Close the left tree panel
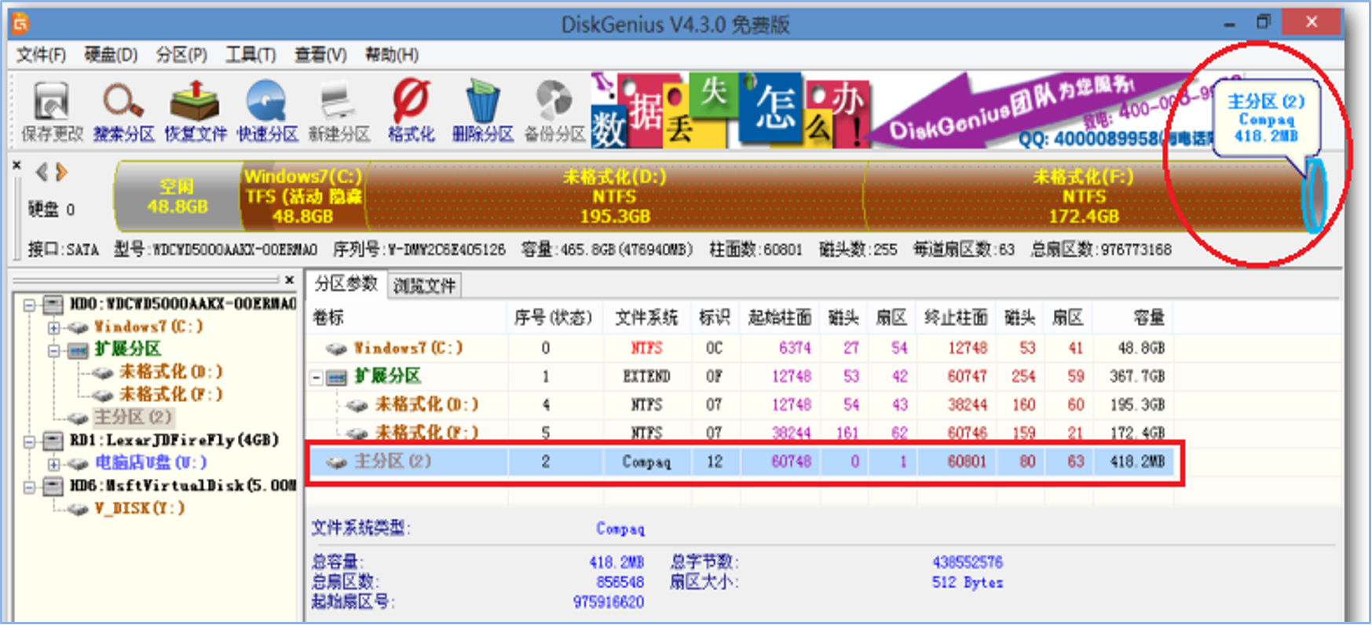The height and width of the screenshot is (625, 1372). click(290, 280)
